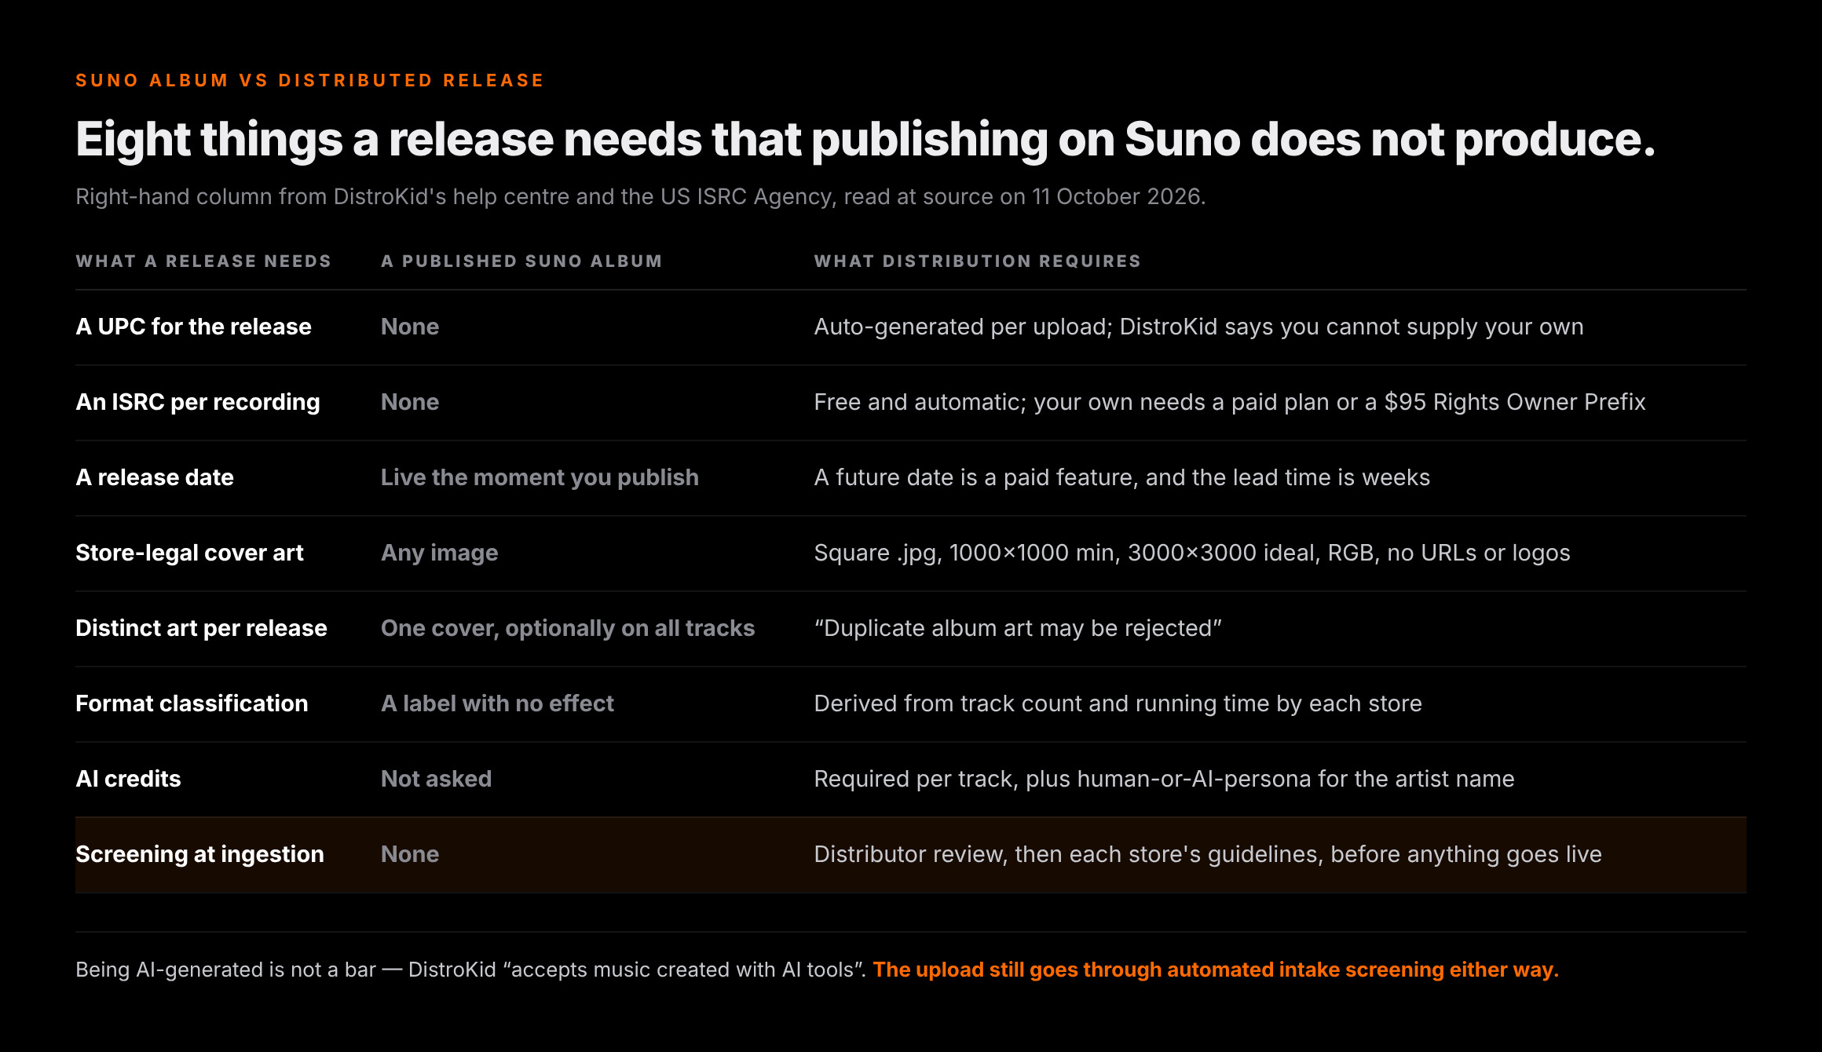Select the 'Store-legal cover art' row label
The width and height of the screenshot is (1822, 1052).
click(x=189, y=553)
